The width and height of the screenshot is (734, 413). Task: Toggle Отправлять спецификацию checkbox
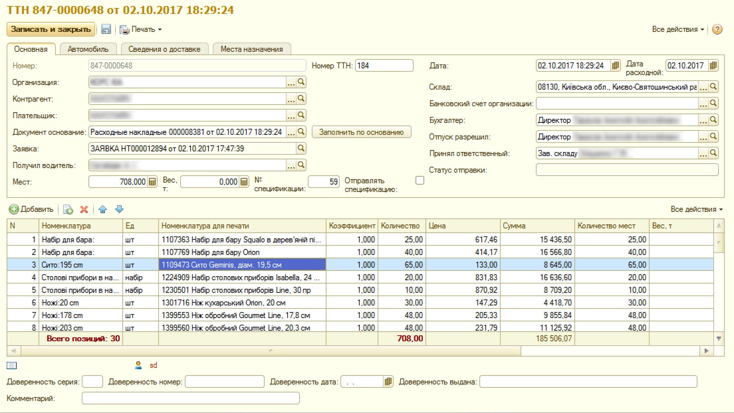[420, 180]
